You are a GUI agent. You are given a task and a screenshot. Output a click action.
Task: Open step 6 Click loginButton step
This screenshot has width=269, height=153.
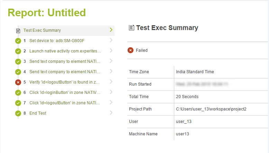65,93
